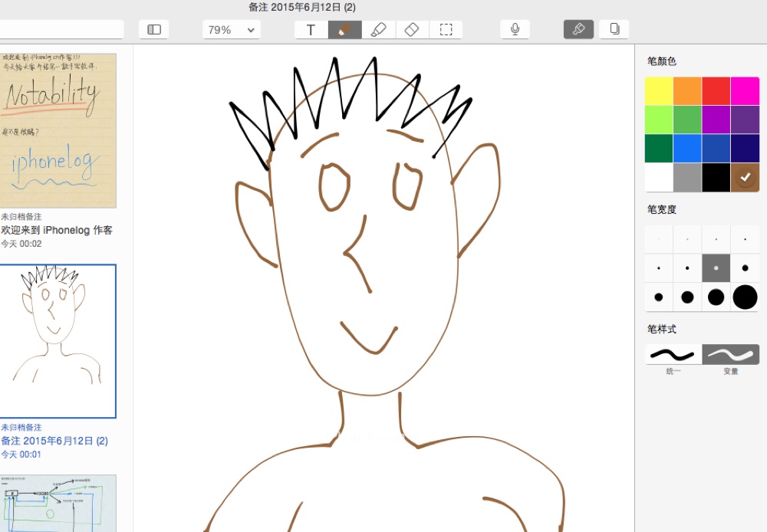The image size is (767, 532).
Task: Click the page copy icon in toolbar
Action: coord(614,29)
